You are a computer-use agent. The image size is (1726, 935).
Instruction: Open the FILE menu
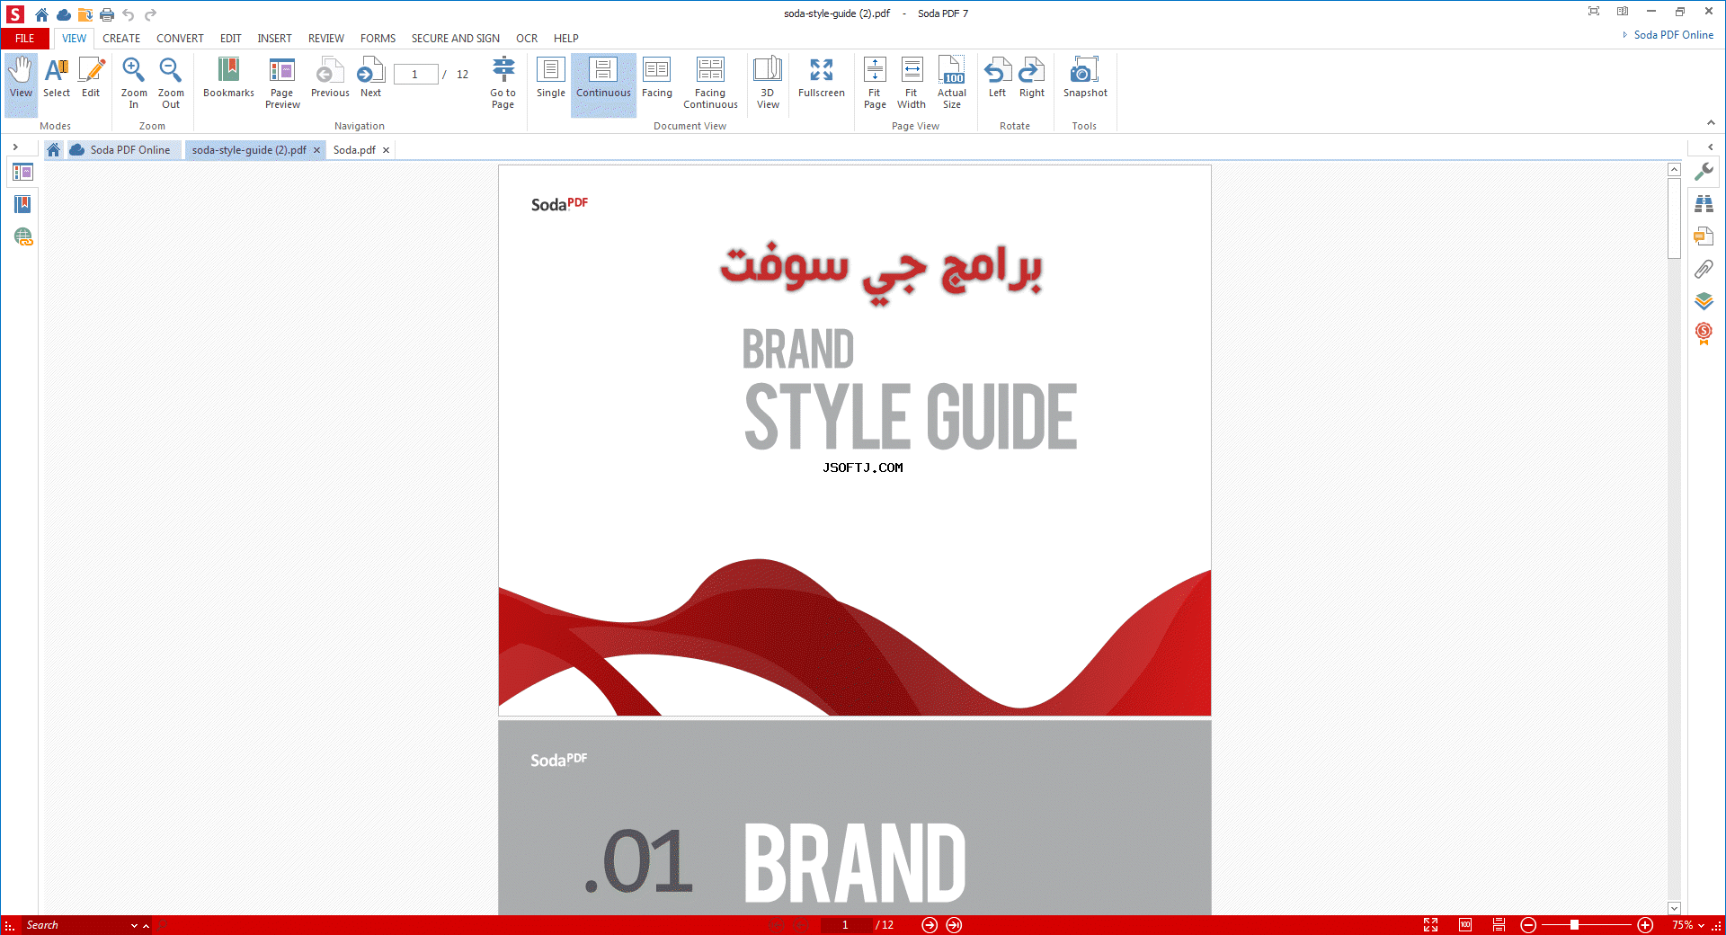(25, 39)
